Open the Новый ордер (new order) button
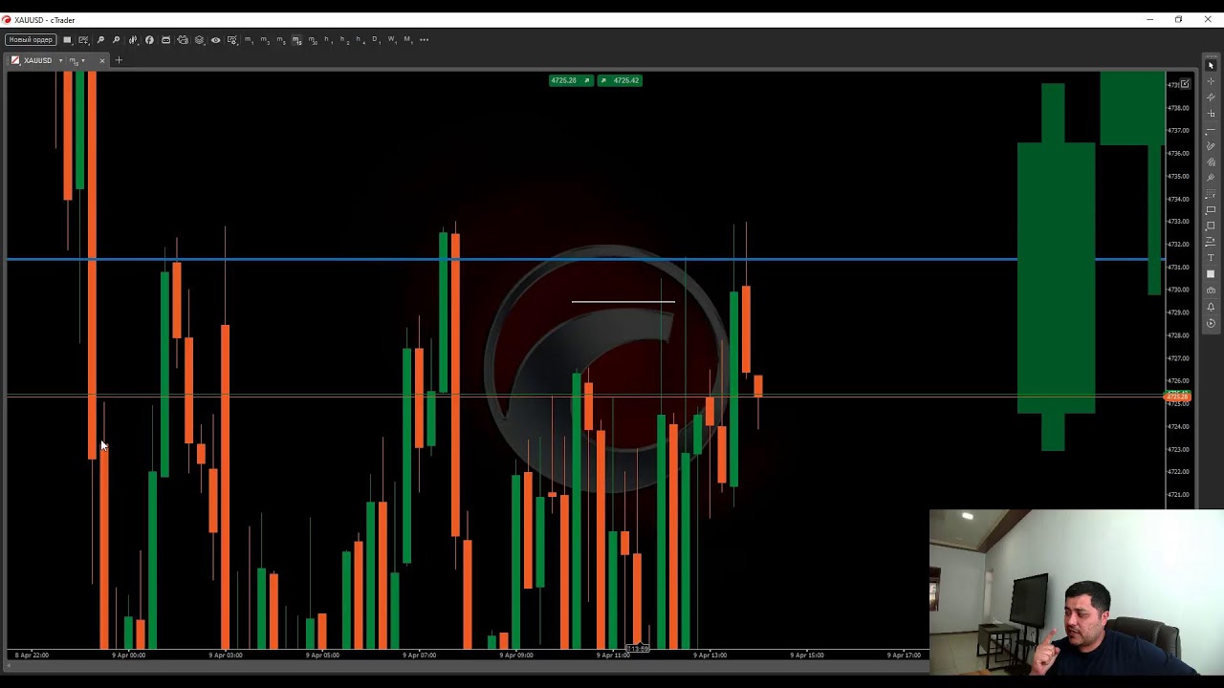 click(x=31, y=39)
